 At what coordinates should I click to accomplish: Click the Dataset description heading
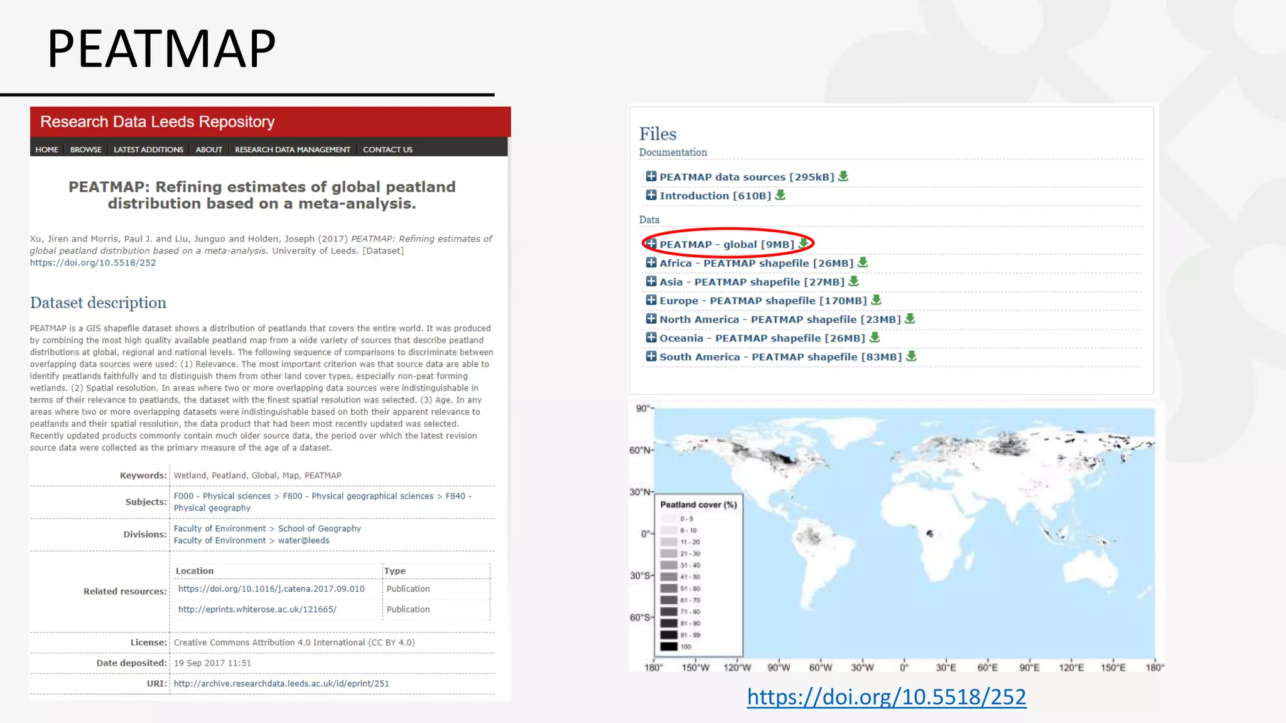[98, 303]
